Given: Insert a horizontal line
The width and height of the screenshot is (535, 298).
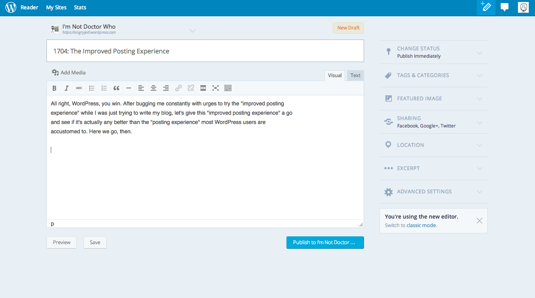Looking at the screenshot, I should point(129,88).
